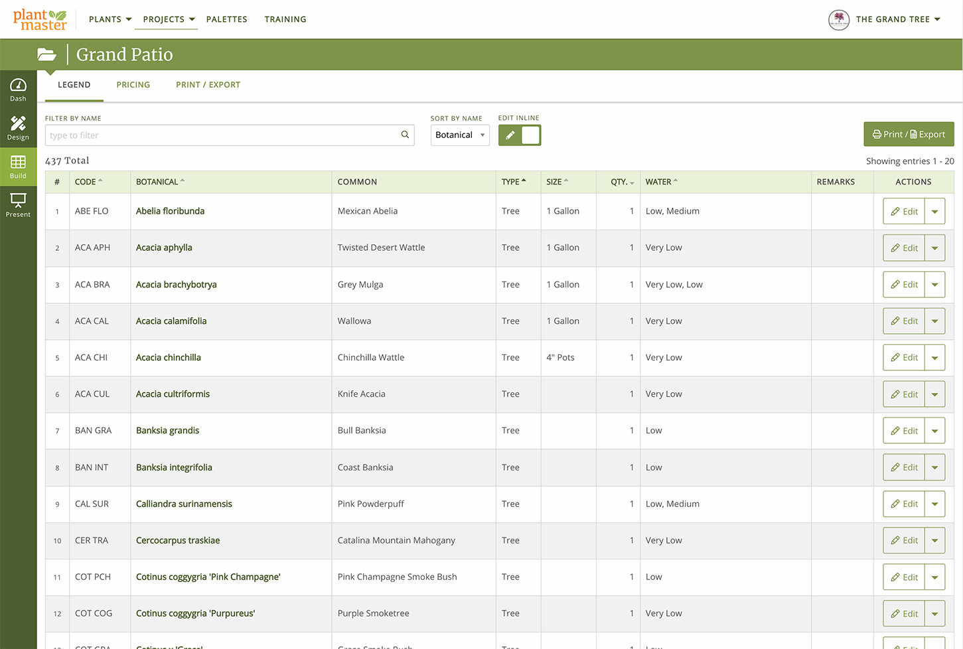Screen dimensions: 963x649
Task: Expand the Plants menu
Action: coord(110,19)
